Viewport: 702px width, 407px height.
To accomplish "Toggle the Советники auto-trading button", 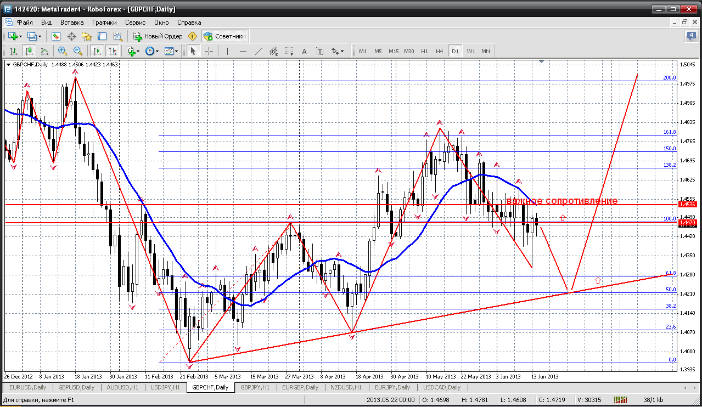I will coord(224,36).
